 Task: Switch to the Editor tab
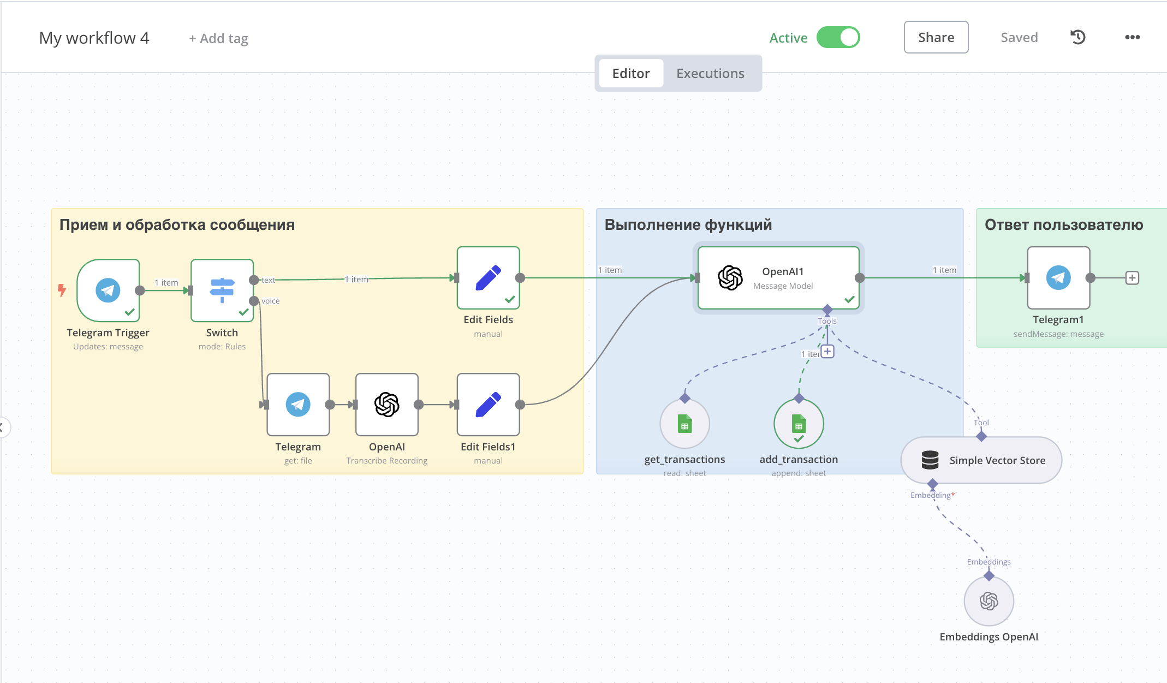(631, 73)
